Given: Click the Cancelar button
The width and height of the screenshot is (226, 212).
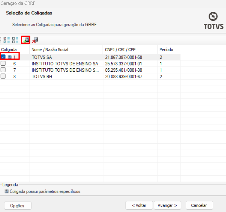Looking at the screenshot, I should [x=199, y=205].
